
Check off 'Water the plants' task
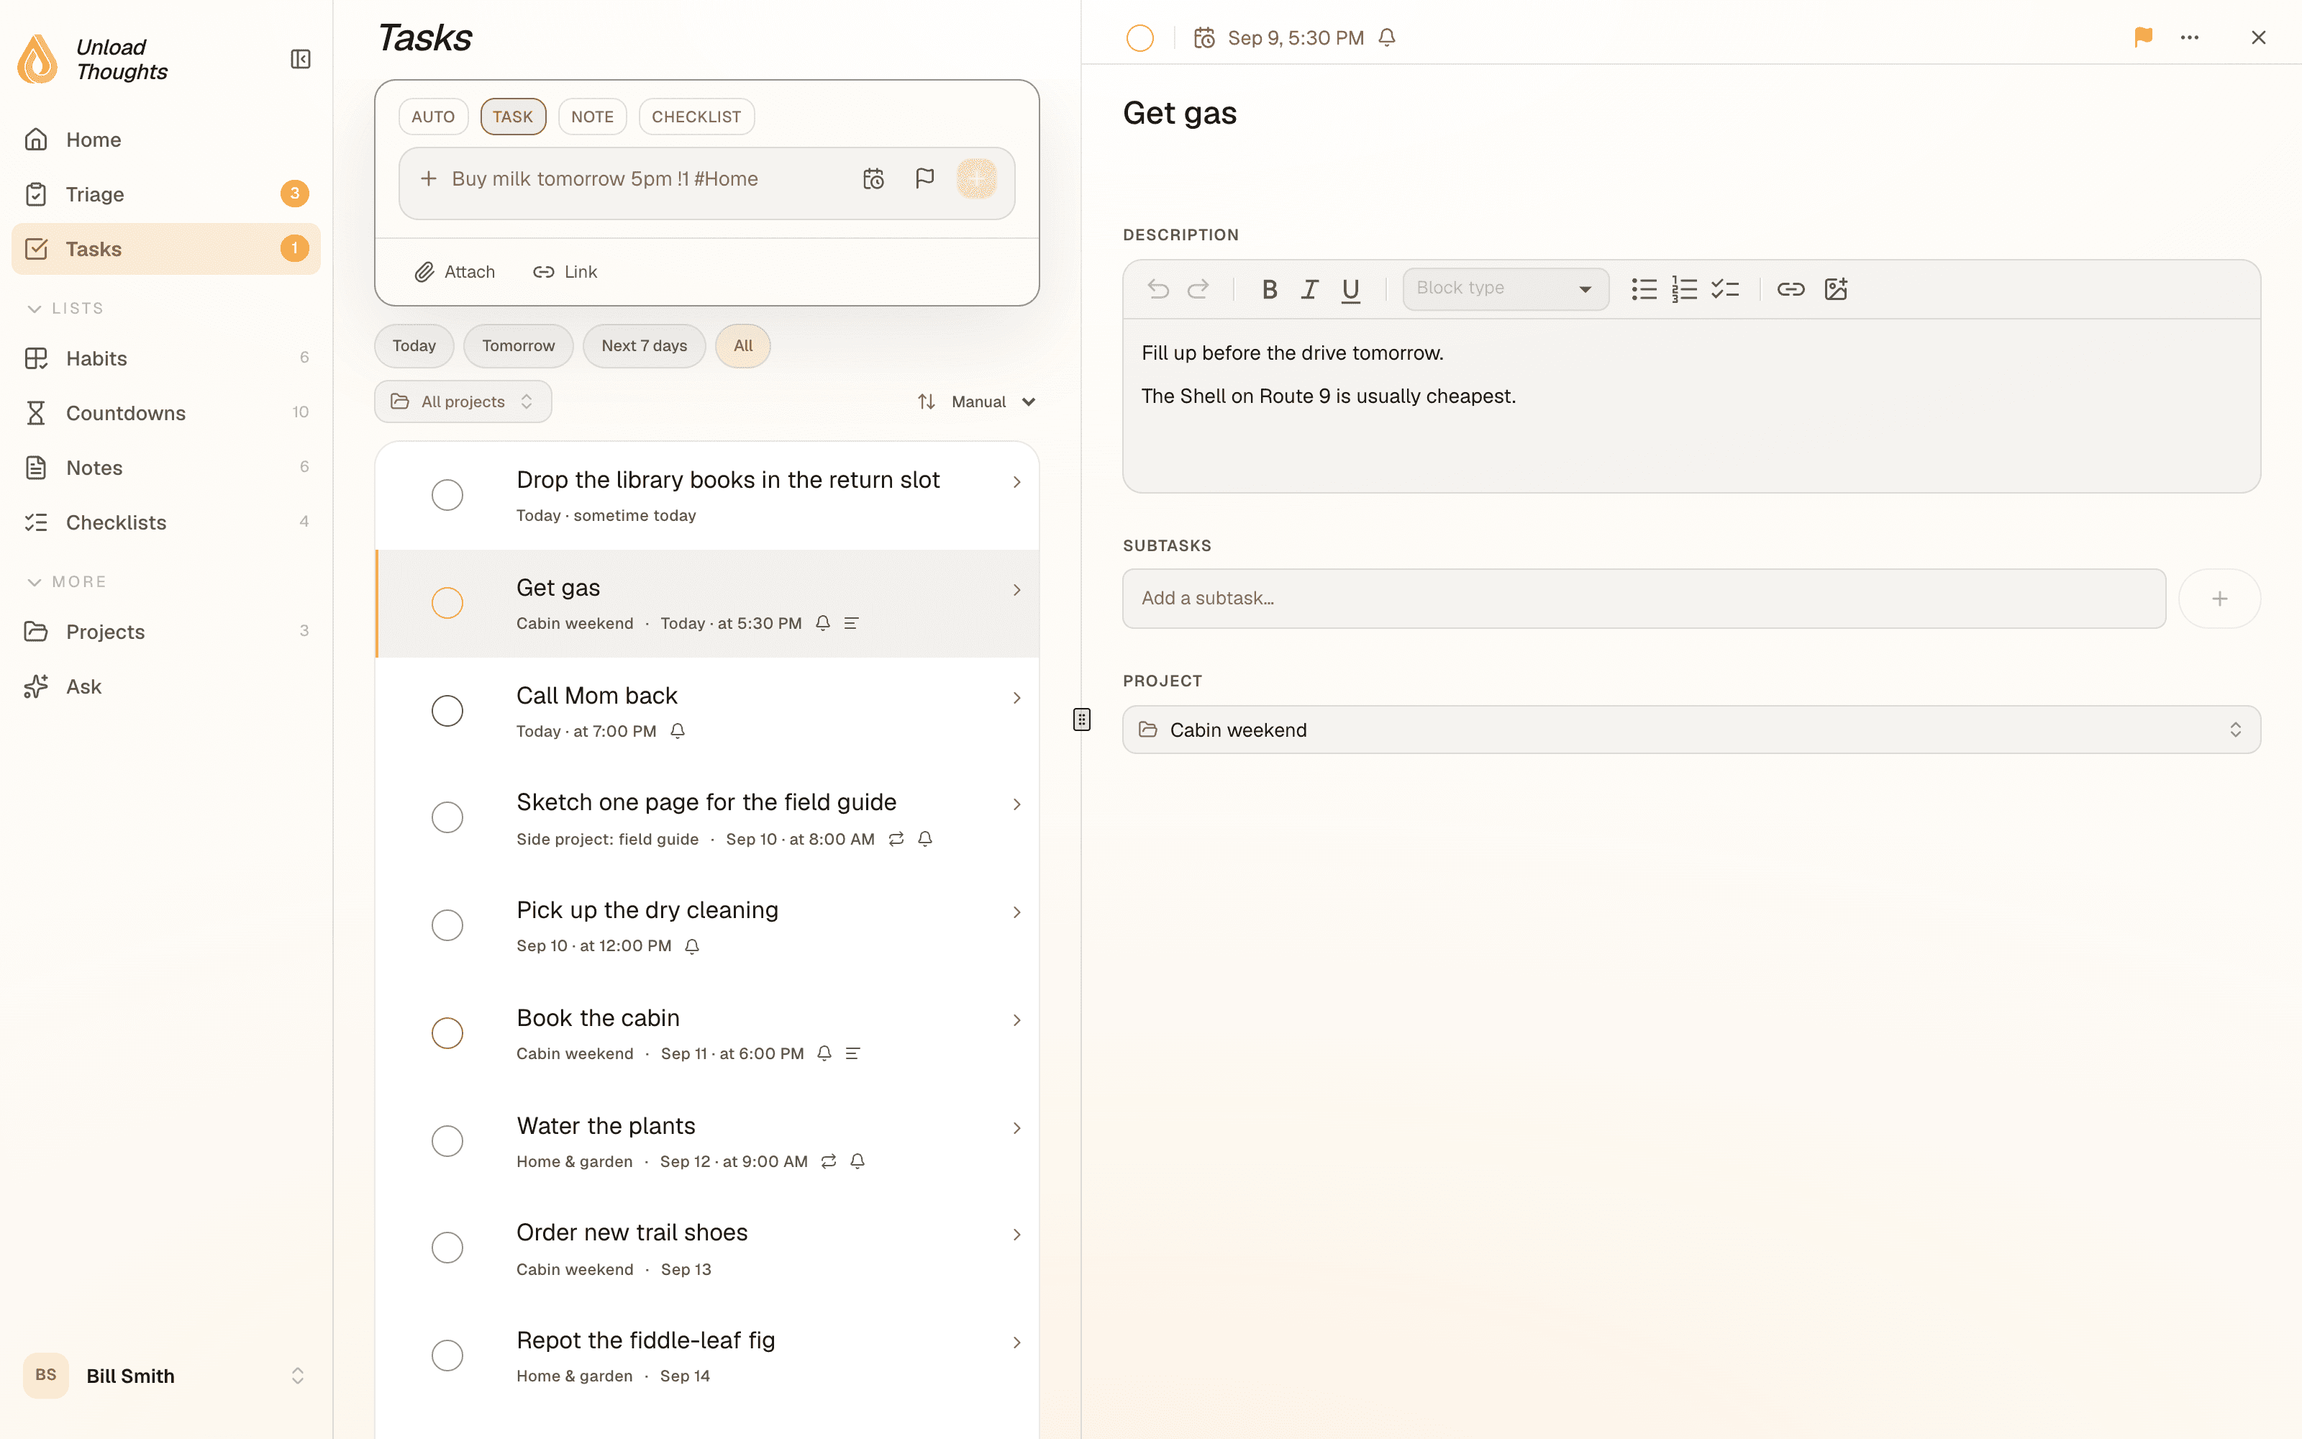[447, 1140]
